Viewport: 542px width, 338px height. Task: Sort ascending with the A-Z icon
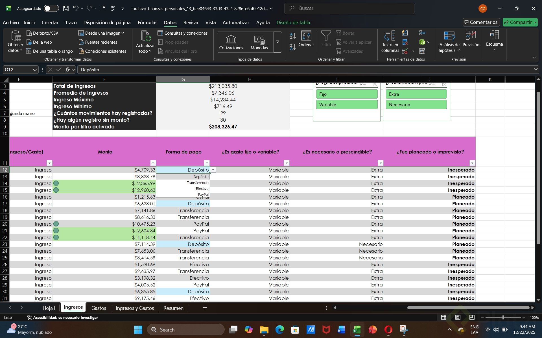click(x=293, y=36)
